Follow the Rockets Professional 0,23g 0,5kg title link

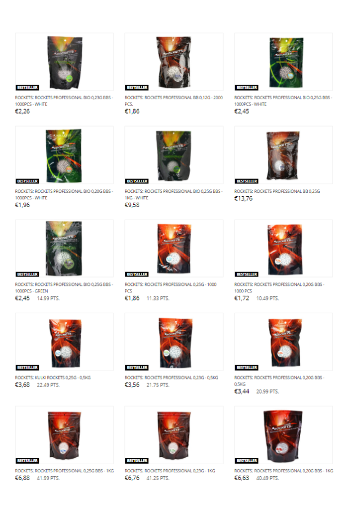tap(172, 378)
